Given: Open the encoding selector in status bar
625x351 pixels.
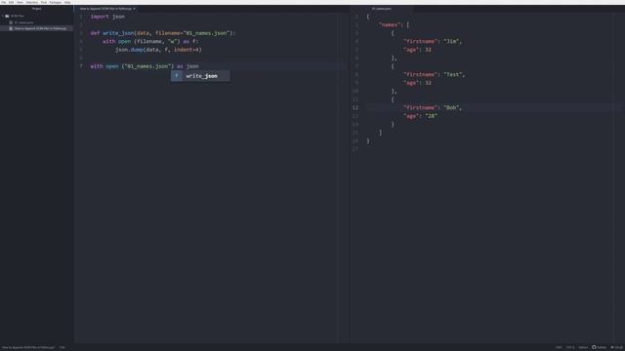Looking at the screenshot, I should coord(570,347).
